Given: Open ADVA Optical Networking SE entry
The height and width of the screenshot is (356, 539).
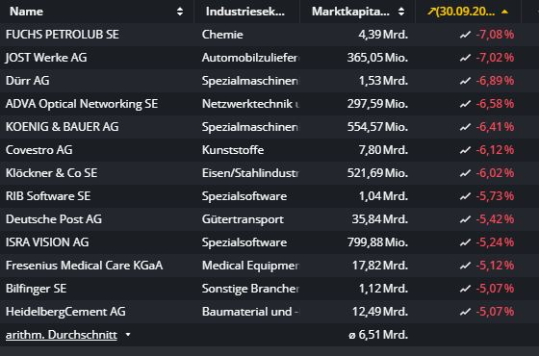Looking at the screenshot, I should (x=82, y=104).
